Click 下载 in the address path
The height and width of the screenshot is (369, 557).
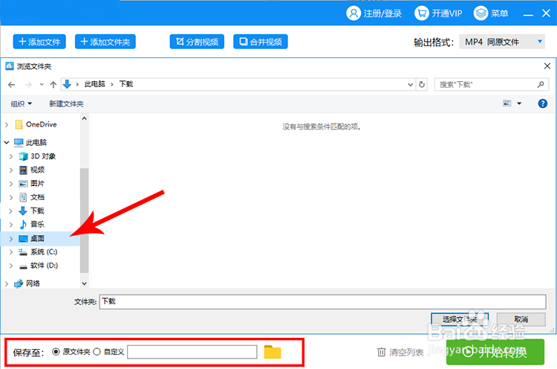[x=126, y=84]
